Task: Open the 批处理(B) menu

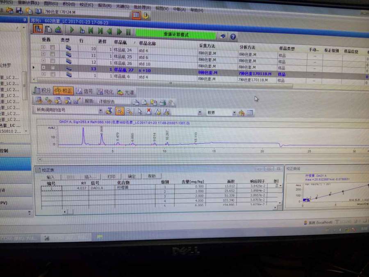Action: point(142,7)
